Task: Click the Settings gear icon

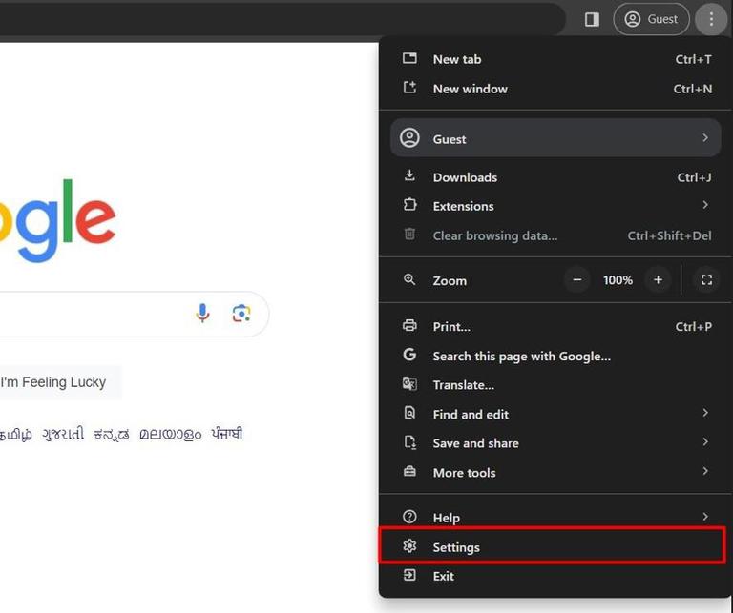Action: point(410,545)
